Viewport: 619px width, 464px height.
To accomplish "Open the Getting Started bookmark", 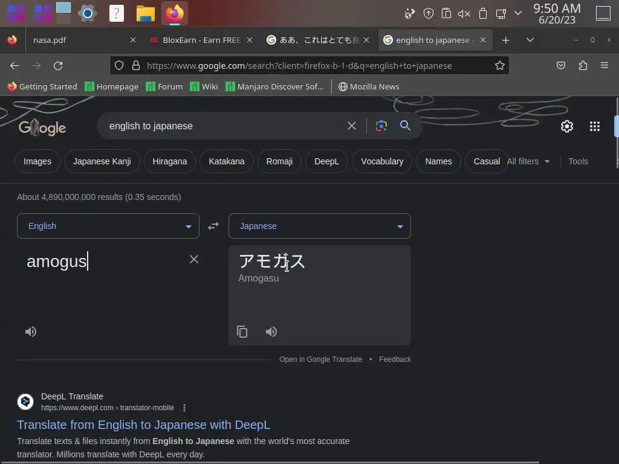I will [42, 86].
